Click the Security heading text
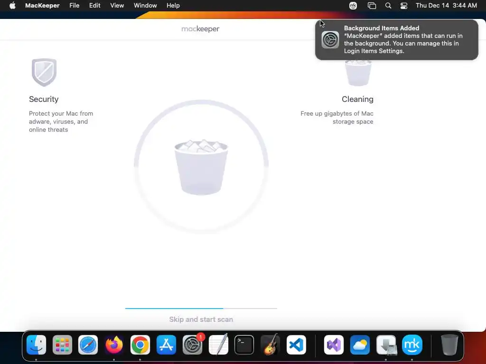 pyautogui.click(x=44, y=99)
